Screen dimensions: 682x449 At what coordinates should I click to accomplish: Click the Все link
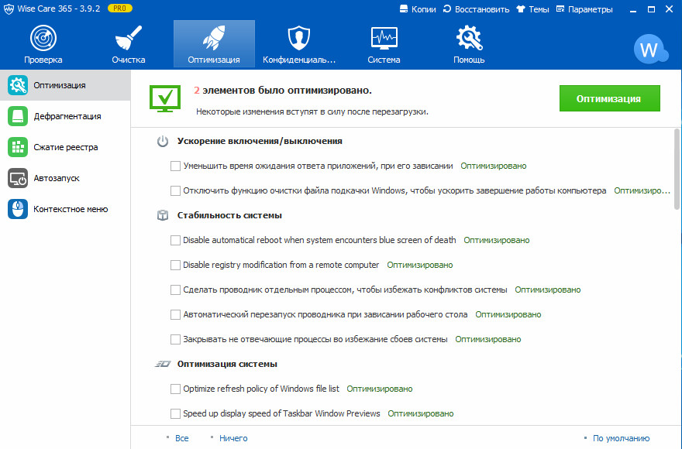click(x=182, y=438)
